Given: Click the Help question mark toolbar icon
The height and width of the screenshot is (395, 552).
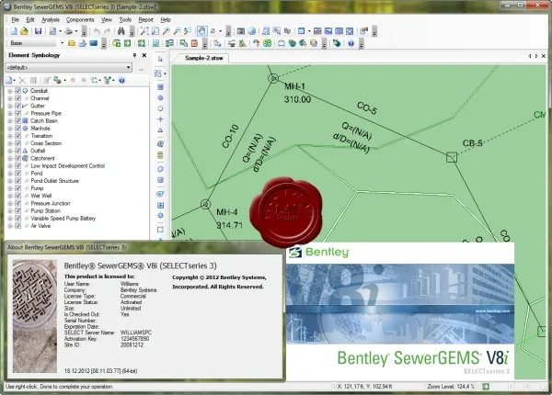Looking at the screenshot, I should (x=351, y=43).
